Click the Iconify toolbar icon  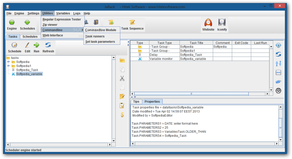click(222, 22)
